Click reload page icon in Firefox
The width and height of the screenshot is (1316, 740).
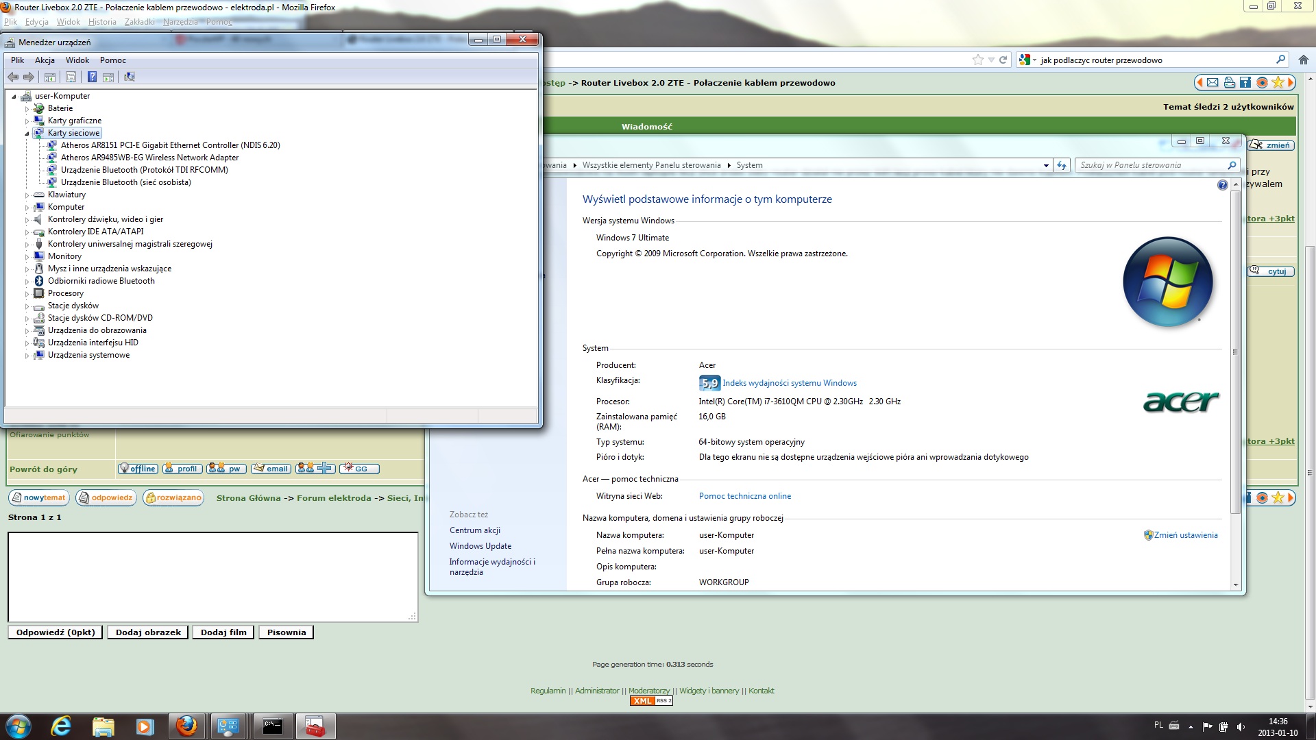1003,60
